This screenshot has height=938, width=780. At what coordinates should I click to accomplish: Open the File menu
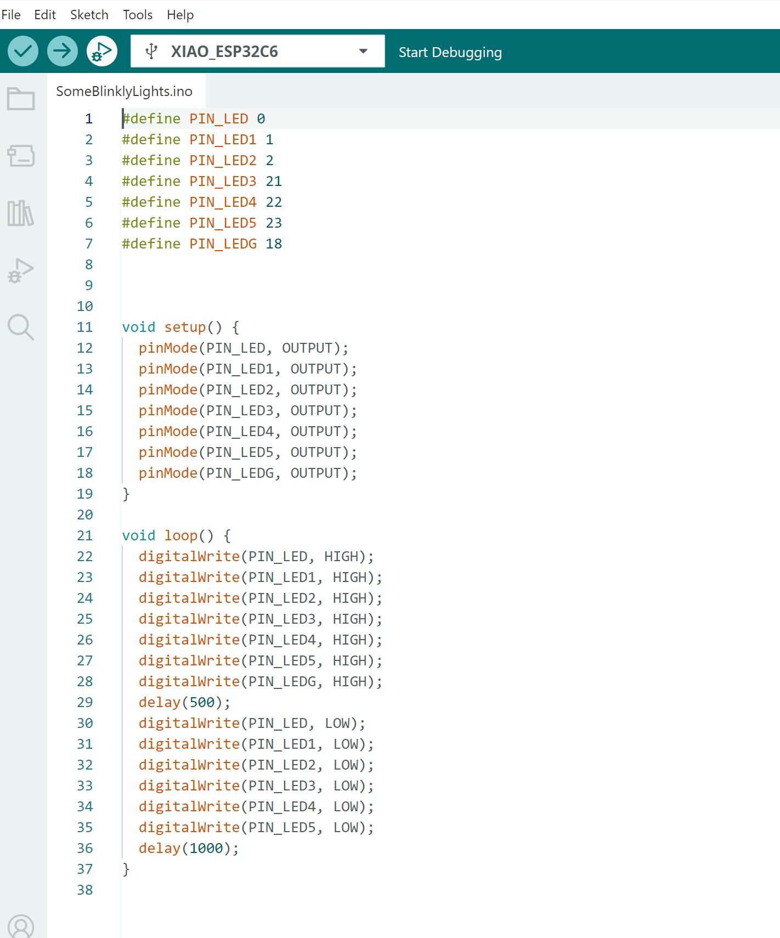(11, 15)
